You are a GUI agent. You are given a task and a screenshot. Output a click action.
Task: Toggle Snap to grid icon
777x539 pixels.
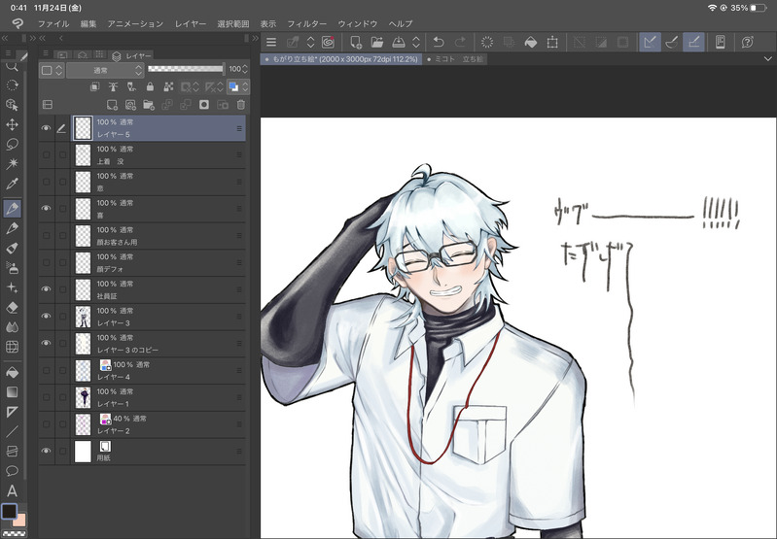[693, 42]
